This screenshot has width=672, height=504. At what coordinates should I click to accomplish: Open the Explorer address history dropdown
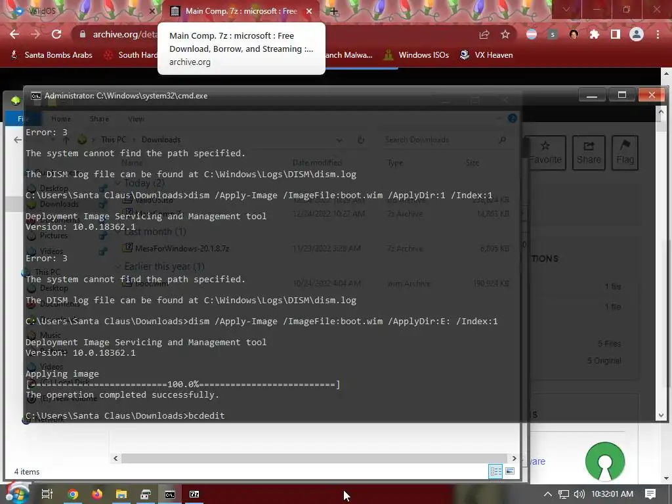click(x=339, y=140)
